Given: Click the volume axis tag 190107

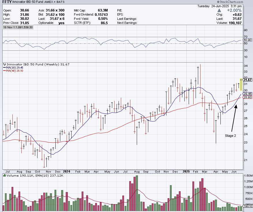Looking at the screenshot, I should tap(248, 206).
